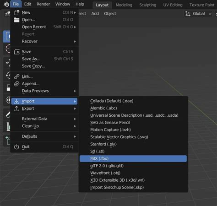Click the Link chain icon

(x=16, y=76)
